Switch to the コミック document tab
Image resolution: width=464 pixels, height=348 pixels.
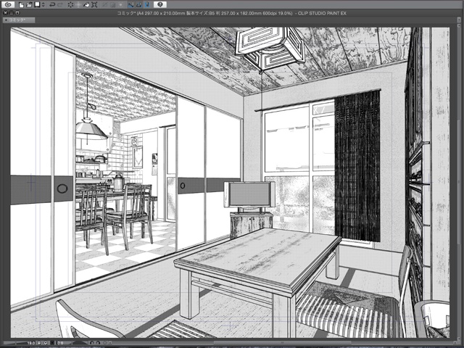point(19,20)
